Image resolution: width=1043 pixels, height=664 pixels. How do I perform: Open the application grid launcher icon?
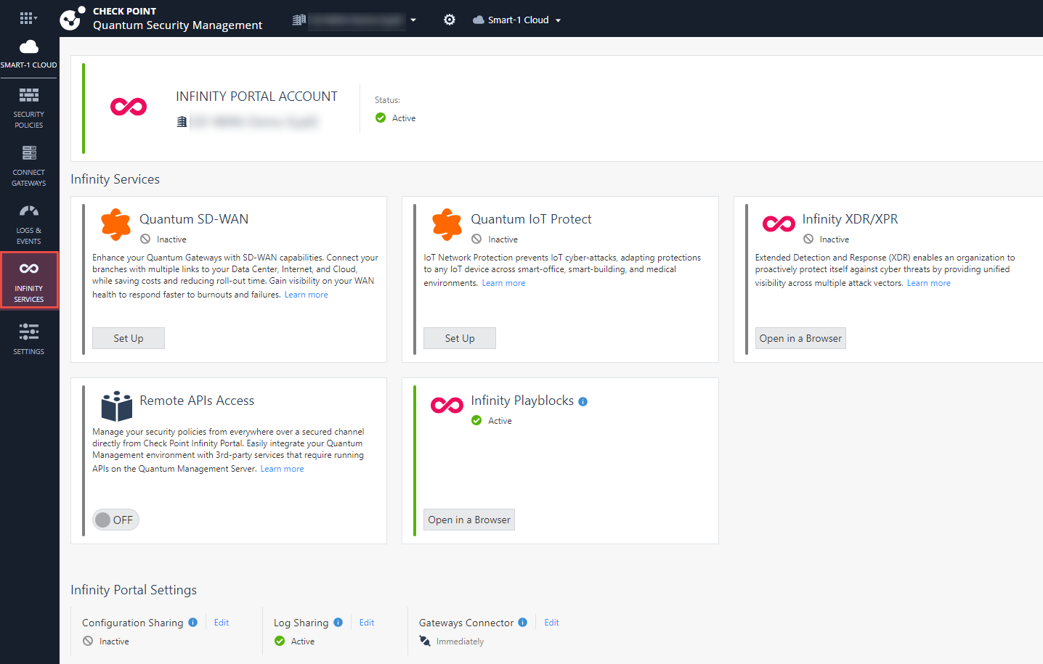(x=27, y=18)
